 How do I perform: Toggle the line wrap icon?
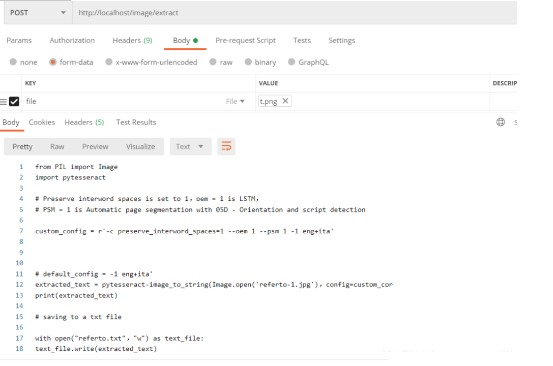[x=226, y=146]
